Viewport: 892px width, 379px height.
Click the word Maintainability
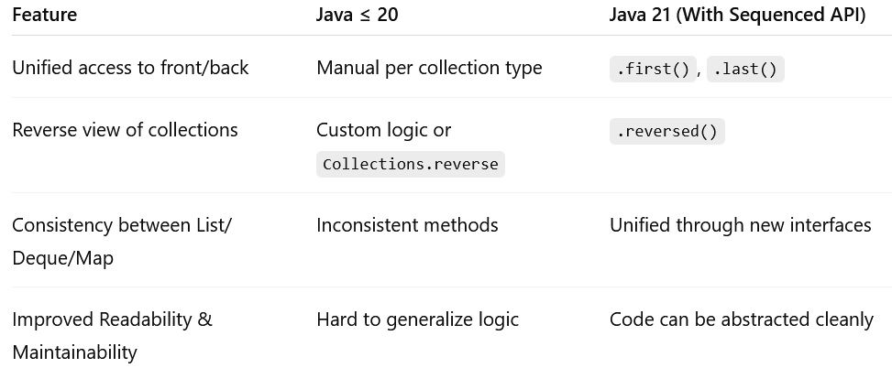[x=74, y=352]
